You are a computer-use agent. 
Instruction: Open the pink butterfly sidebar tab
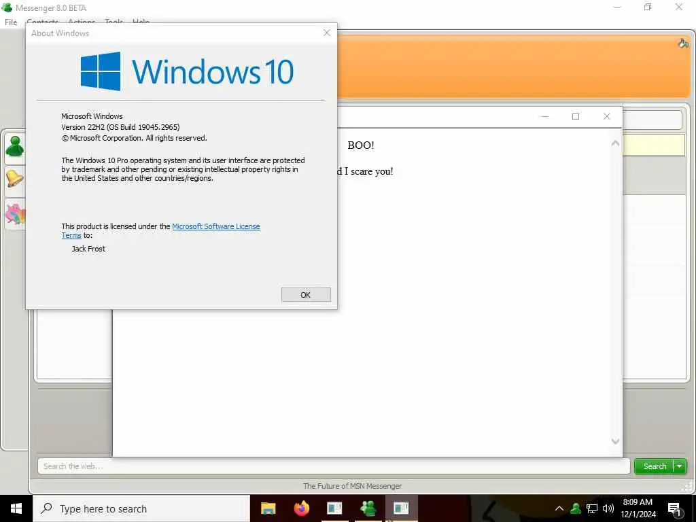pos(15,214)
